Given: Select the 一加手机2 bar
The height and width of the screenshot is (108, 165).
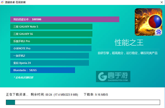Looking at the screenshot, I should [x=50, y=56].
